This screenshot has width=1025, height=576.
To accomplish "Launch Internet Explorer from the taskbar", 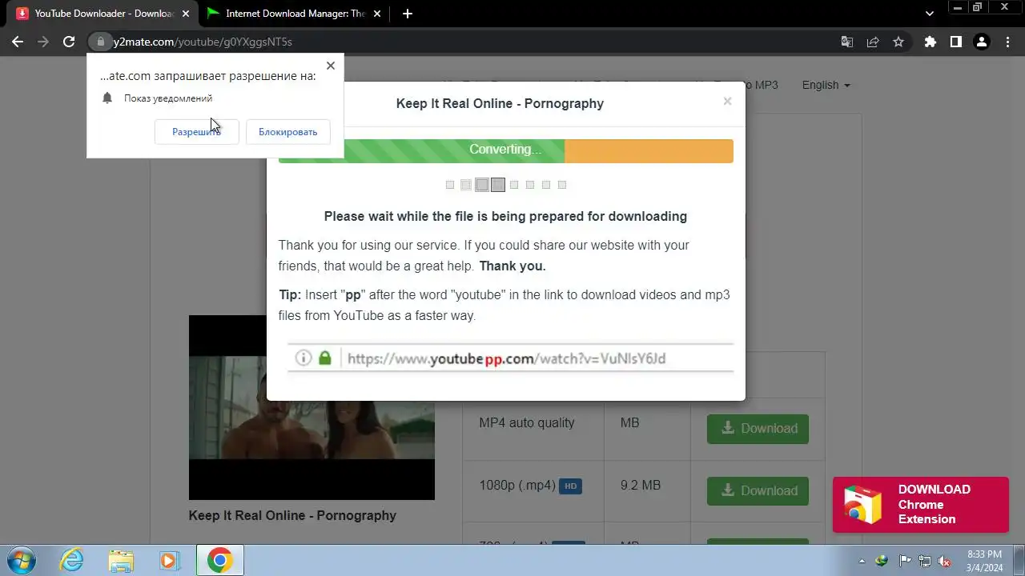I will (x=72, y=560).
